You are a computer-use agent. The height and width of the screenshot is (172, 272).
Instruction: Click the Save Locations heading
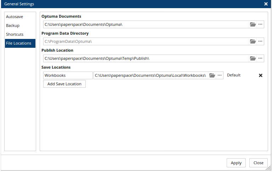(x=56, y=67)
